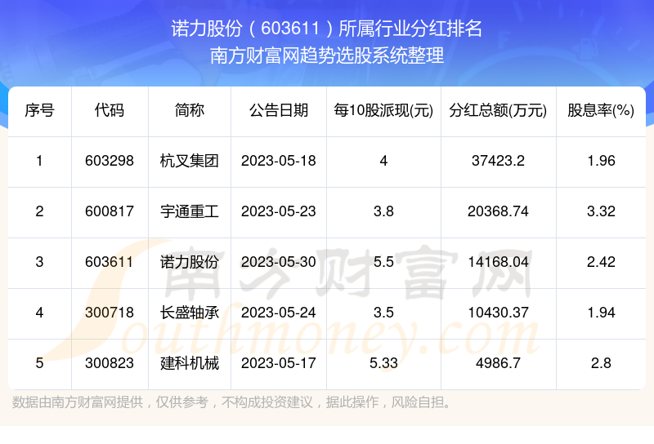Click the date 2023-05-17
This screenshot has width=654, height=444.
coord(279,363)
